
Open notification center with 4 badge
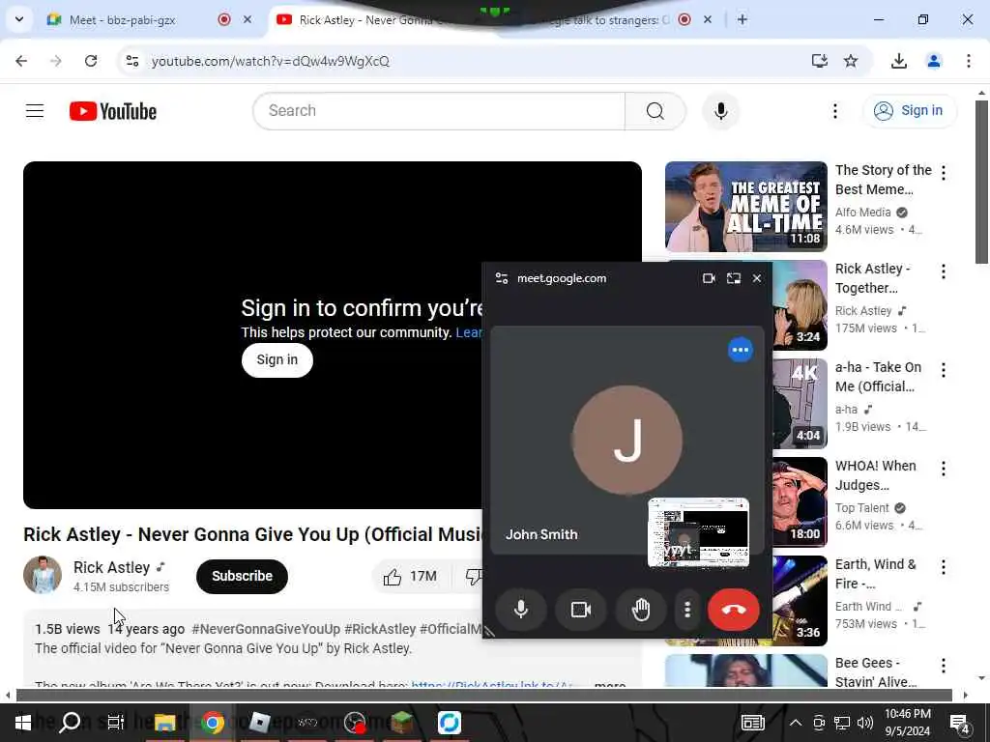tap(960, 724)
